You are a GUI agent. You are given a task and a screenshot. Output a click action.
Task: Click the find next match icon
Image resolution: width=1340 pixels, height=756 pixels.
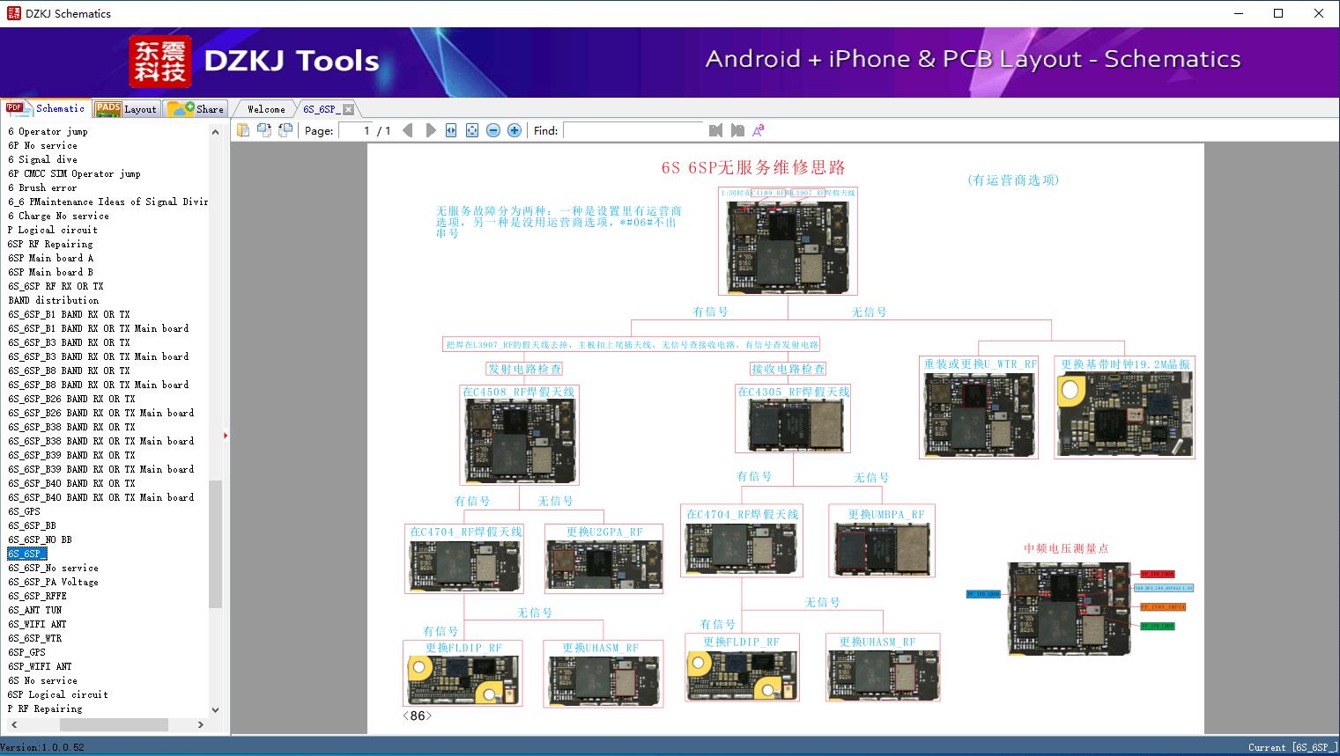point(737,130)
